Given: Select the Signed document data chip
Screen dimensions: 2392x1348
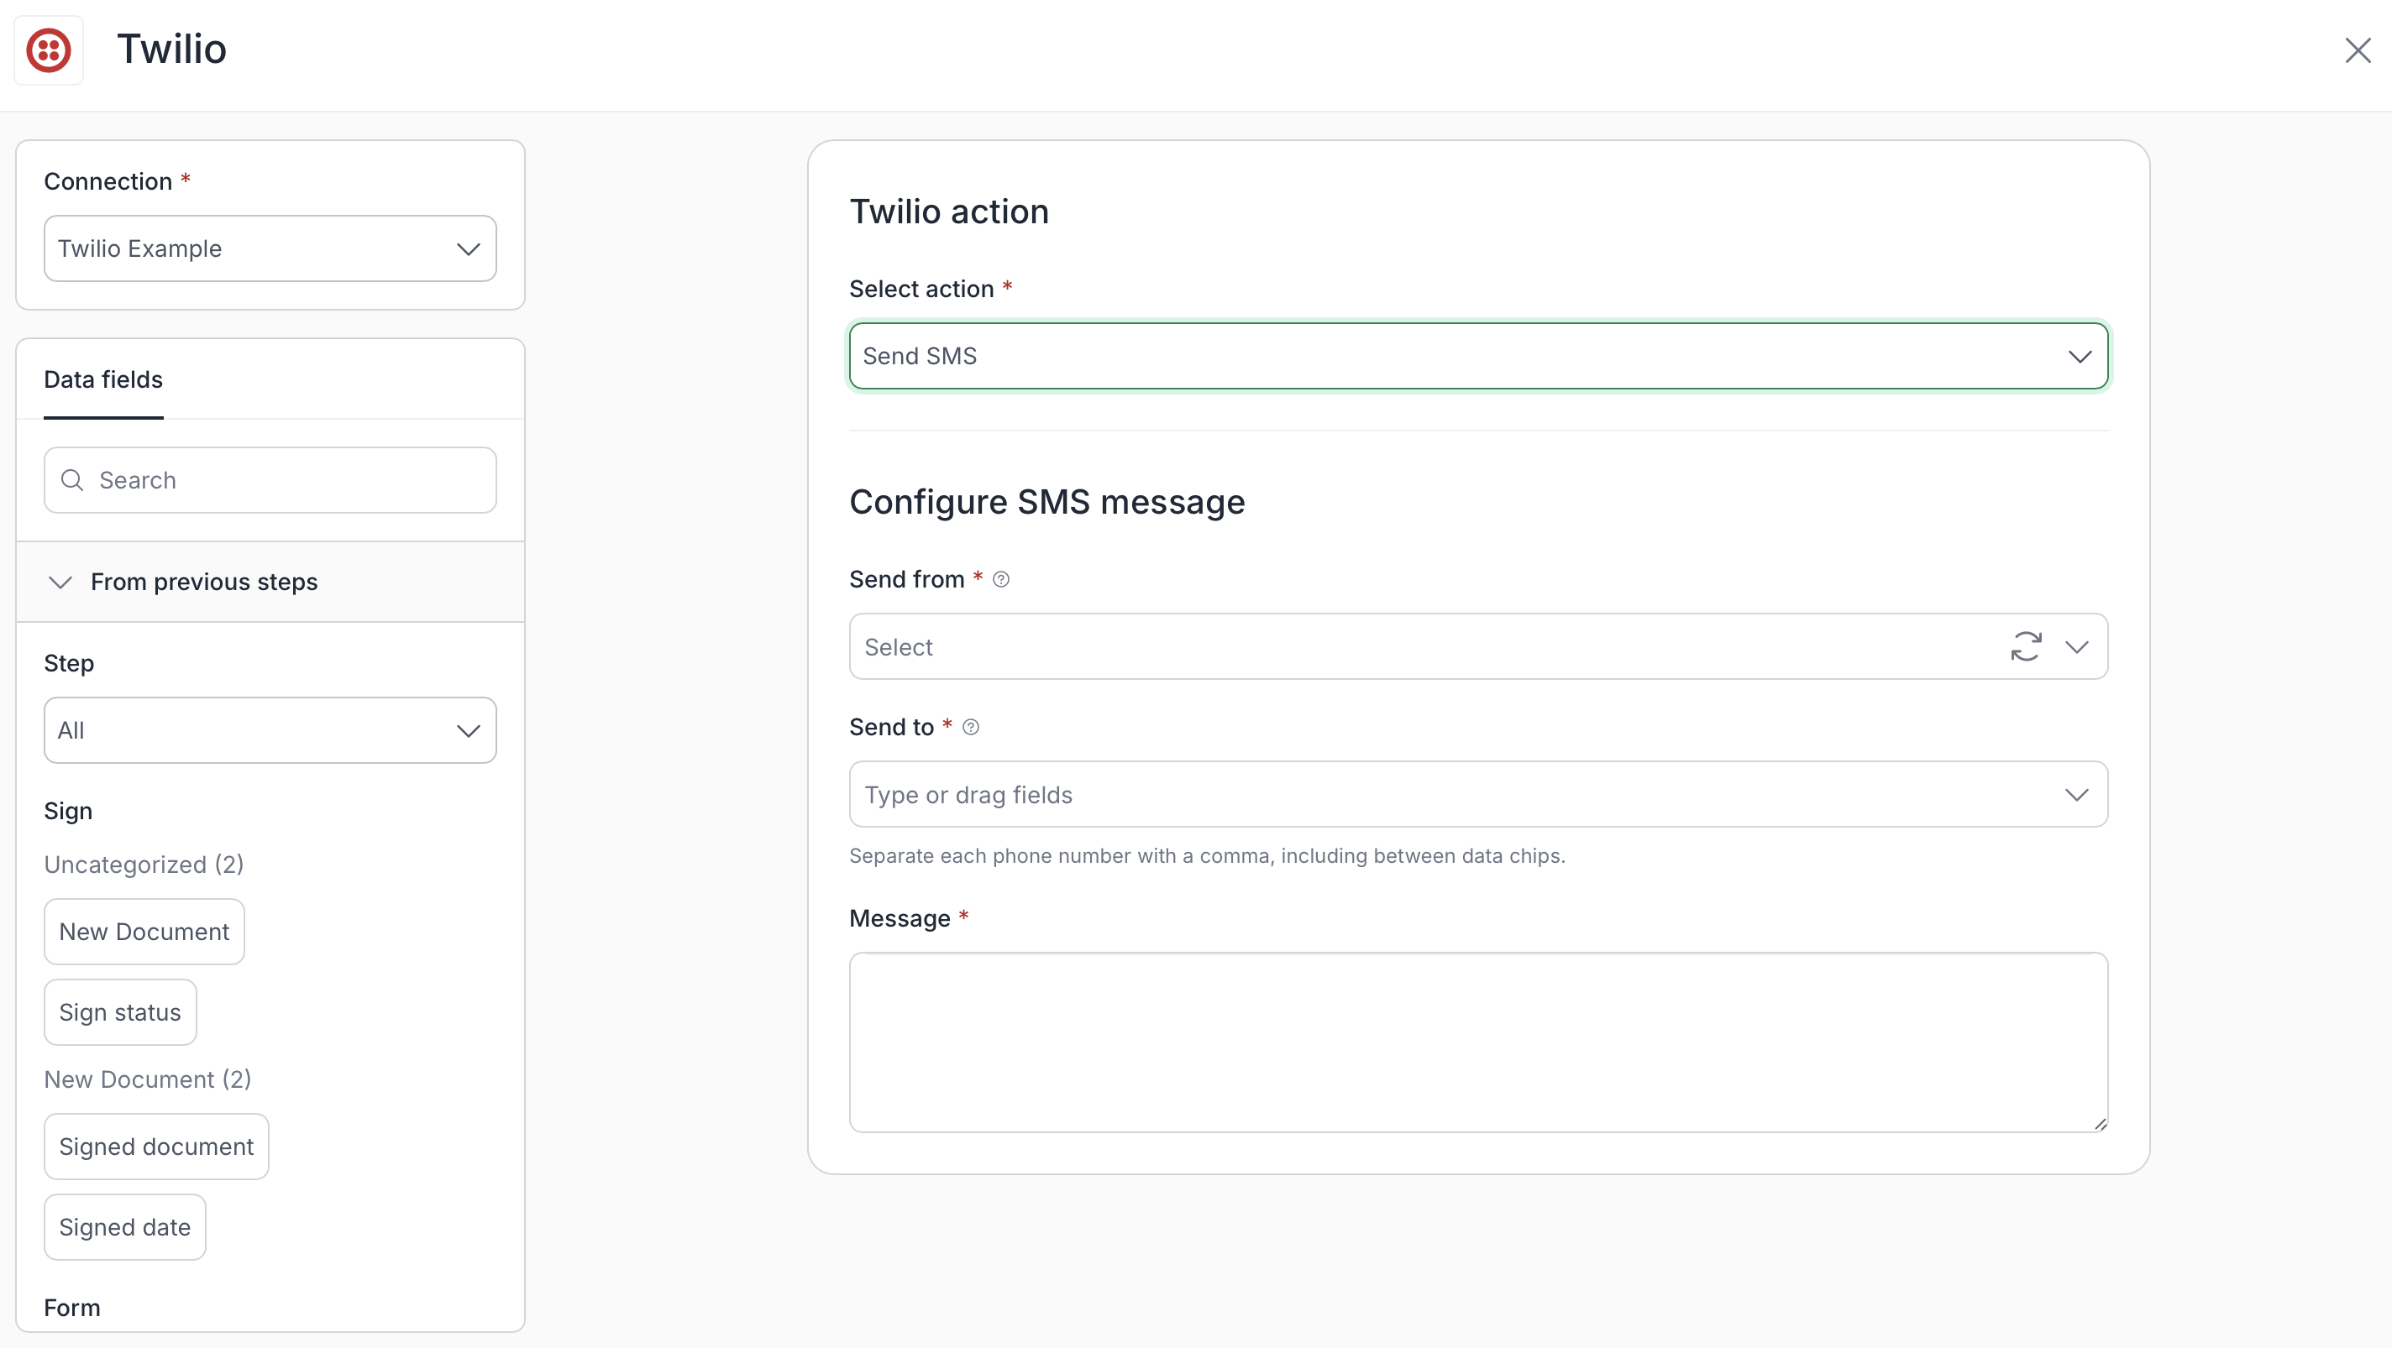Looking at the screenshot, I should click(x=156, y=1147).
